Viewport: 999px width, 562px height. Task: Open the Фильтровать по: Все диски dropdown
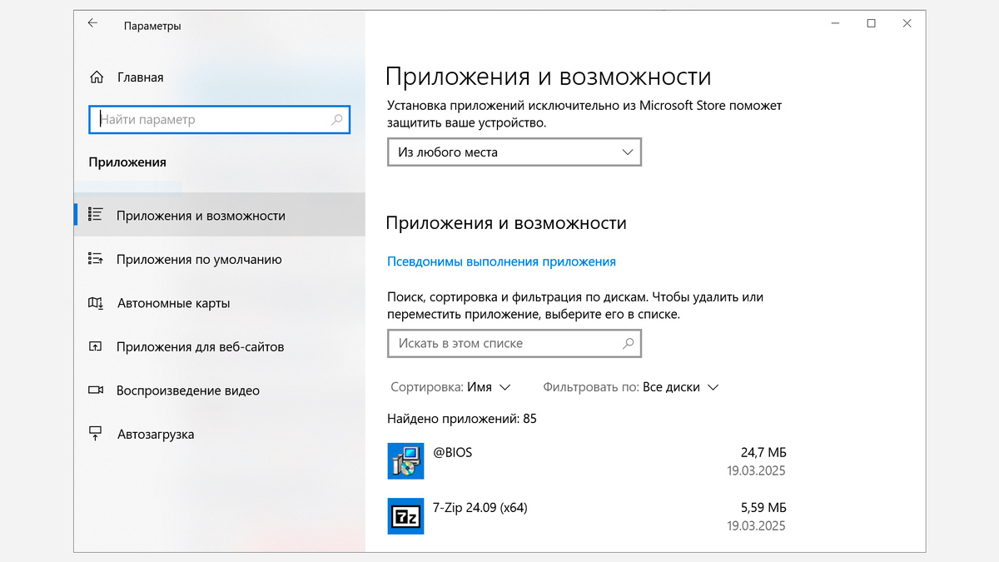tap(630, 387)
